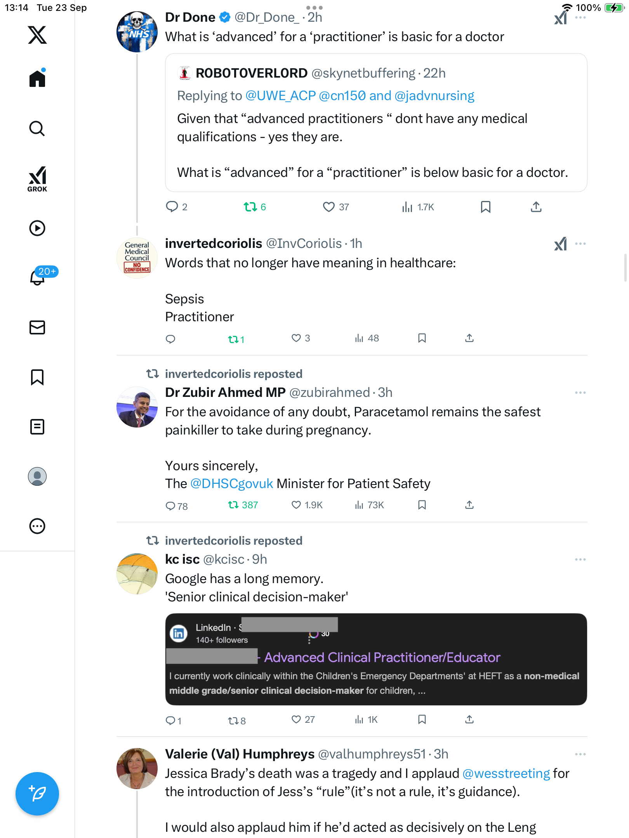Open Bookmarks in the sidebar

(37, 377)
